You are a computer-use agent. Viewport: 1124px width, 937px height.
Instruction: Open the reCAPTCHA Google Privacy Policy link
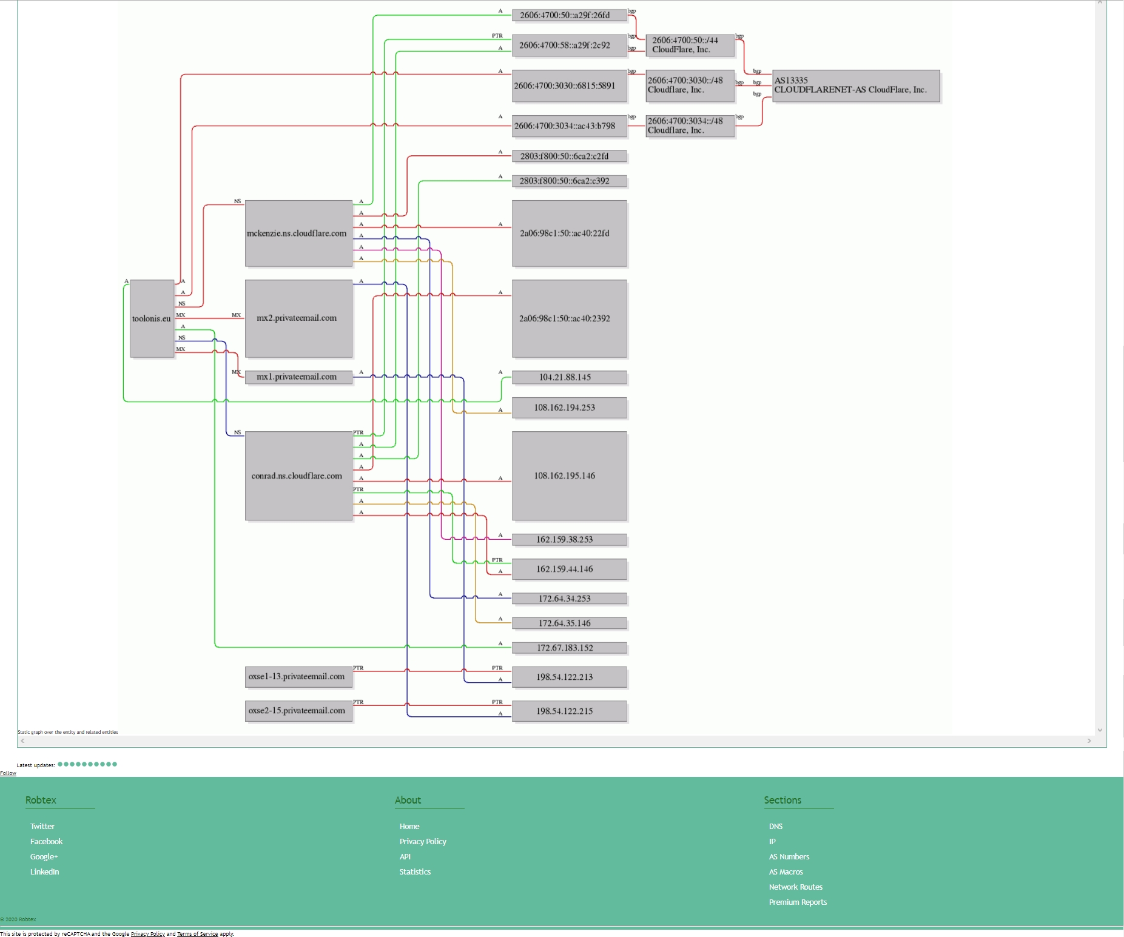tap(148, 934)
